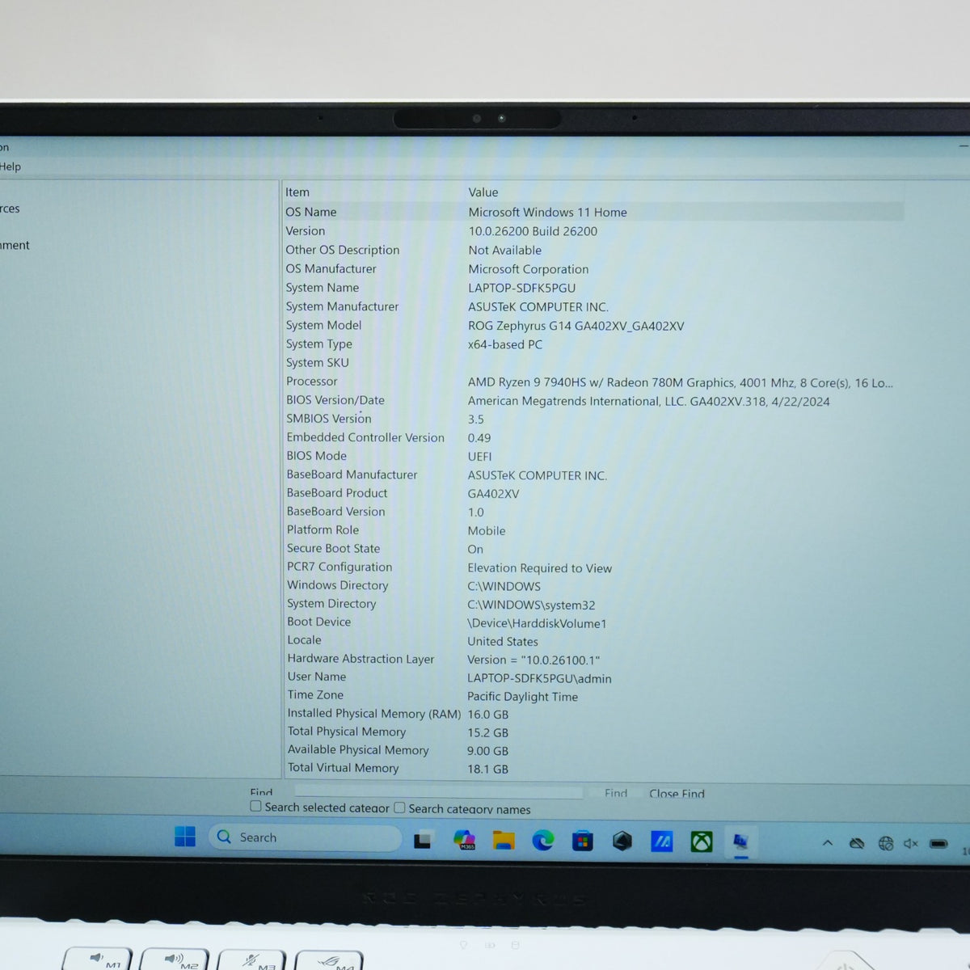Open Microsoft Store from the taskbar
Screen dimensions: 970x970
coord(582,841)
